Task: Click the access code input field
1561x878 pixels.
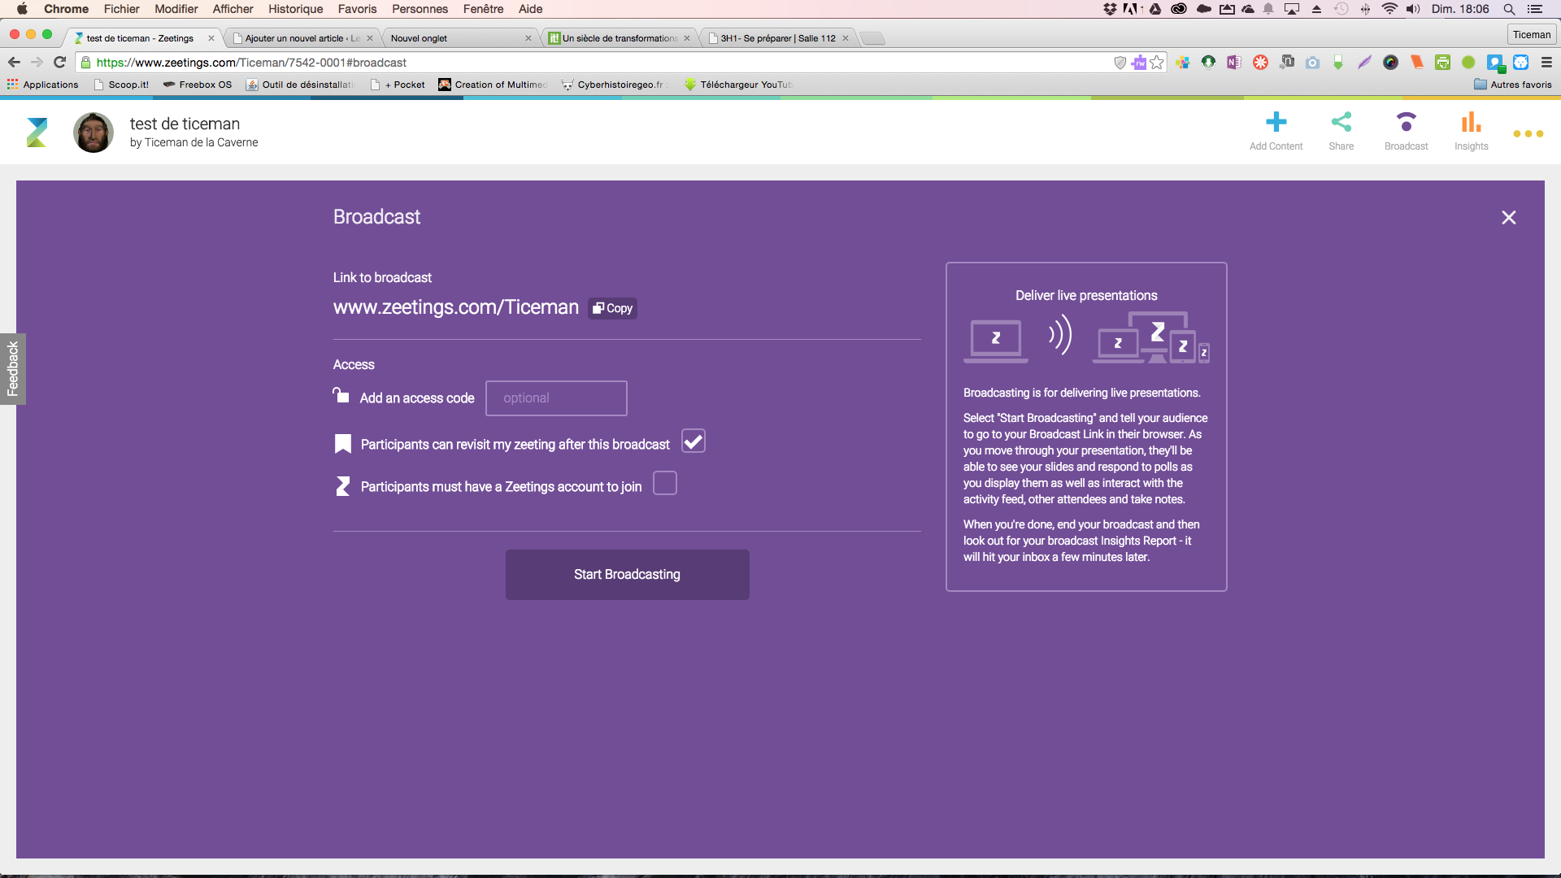Action: tap(556, 398)
